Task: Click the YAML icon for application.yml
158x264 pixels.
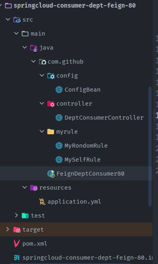Action: click(x=42, y=202)
